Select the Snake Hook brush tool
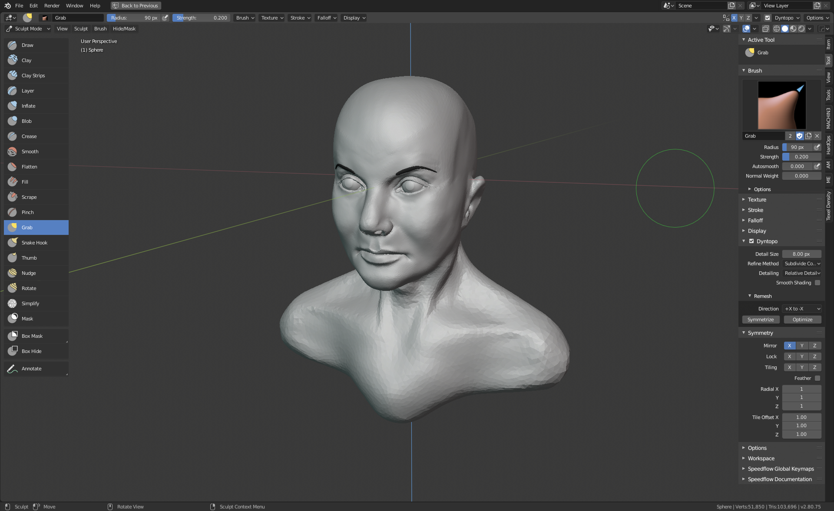This screenshot has height=511, width=834. (34, 243)
